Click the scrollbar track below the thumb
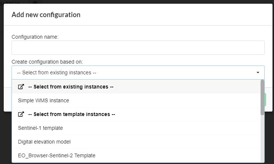The image size is (274, 164). (x=262, y=139)
